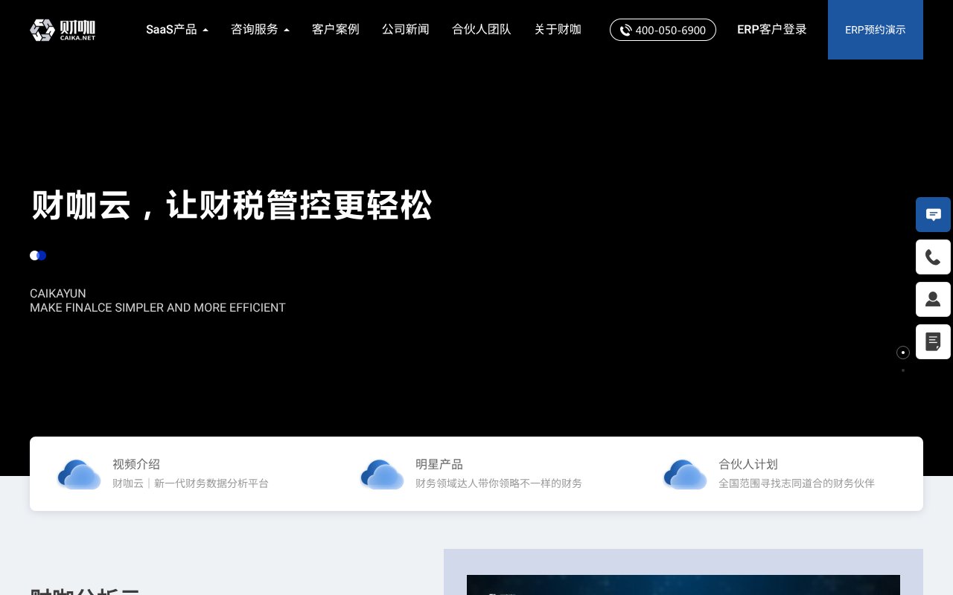Click the phone icon beside 400-050-6900

click(625, 30)
